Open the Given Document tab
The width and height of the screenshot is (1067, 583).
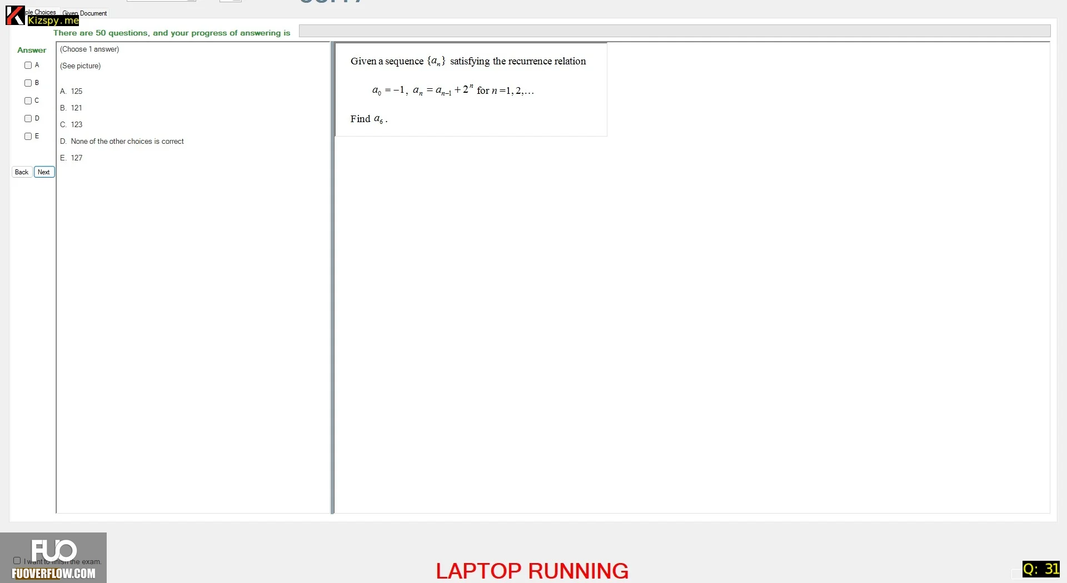click(84, 13)
